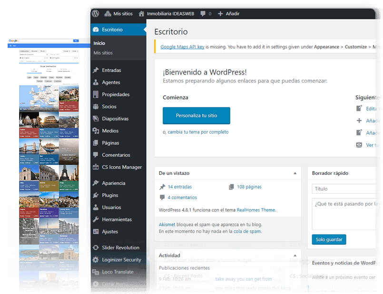Open the Apariencia menu

[118, 183]
